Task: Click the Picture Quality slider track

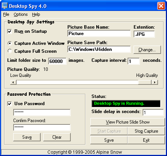Action: pos(84,83)
